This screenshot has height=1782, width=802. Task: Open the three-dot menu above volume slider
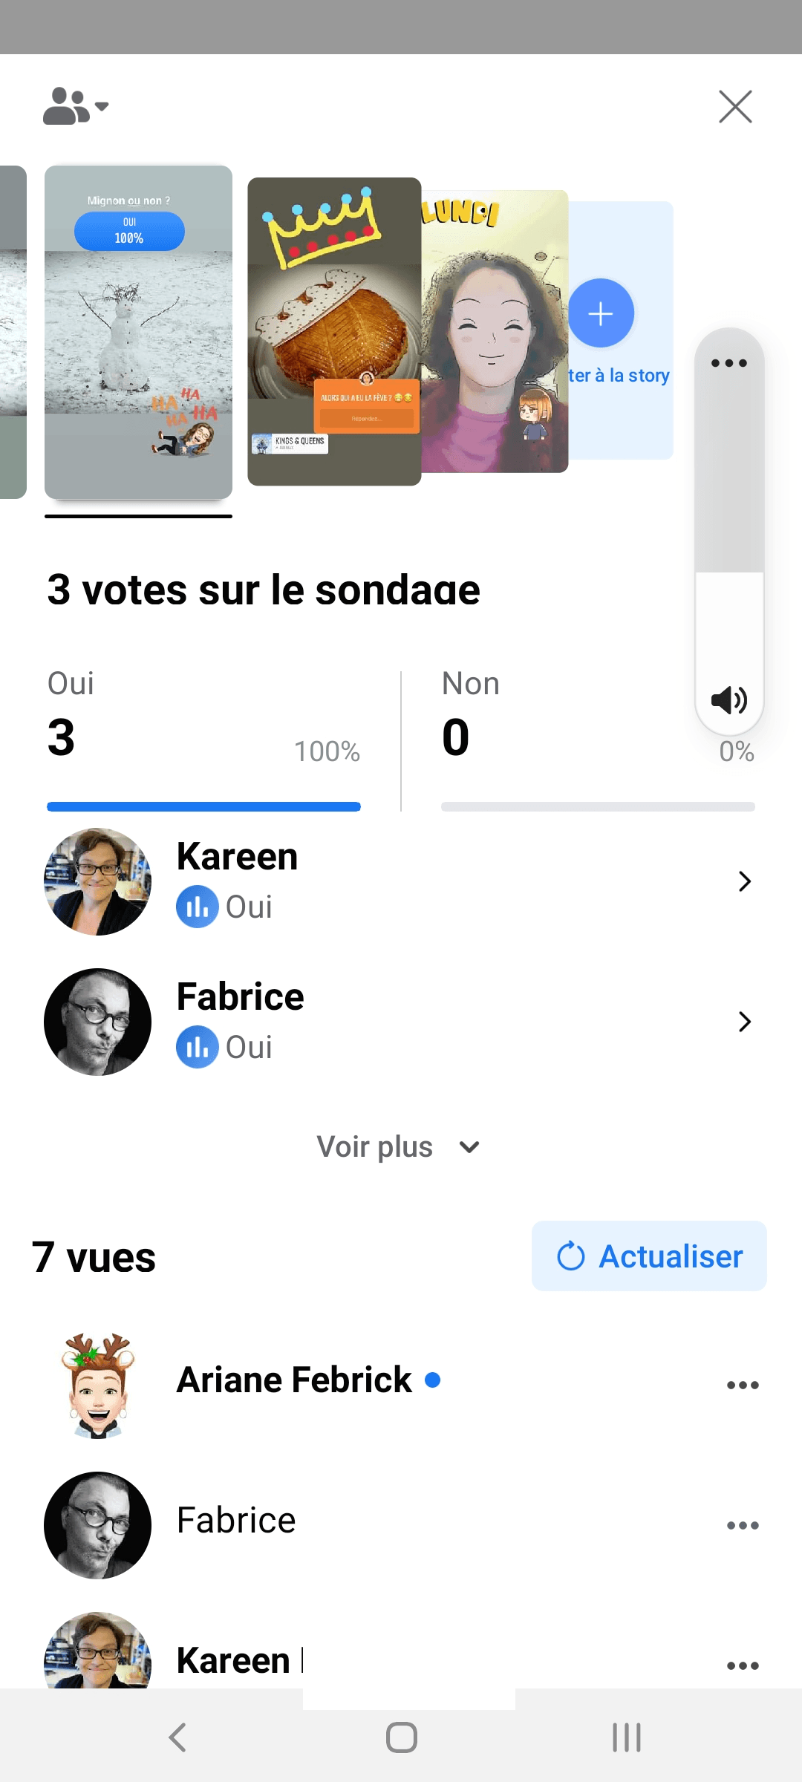click(728, 363)
